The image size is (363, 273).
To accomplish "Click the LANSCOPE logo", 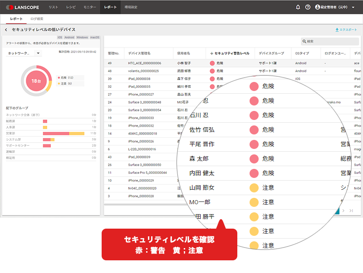I will (22, 7).
